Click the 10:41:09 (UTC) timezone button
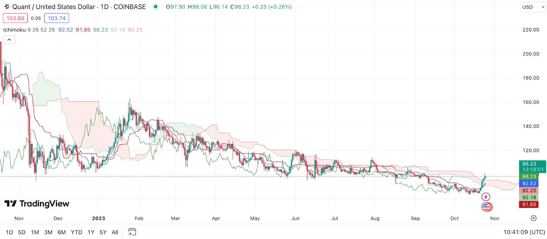Screen dimensions: 547x239 click(x=524, y=232)
